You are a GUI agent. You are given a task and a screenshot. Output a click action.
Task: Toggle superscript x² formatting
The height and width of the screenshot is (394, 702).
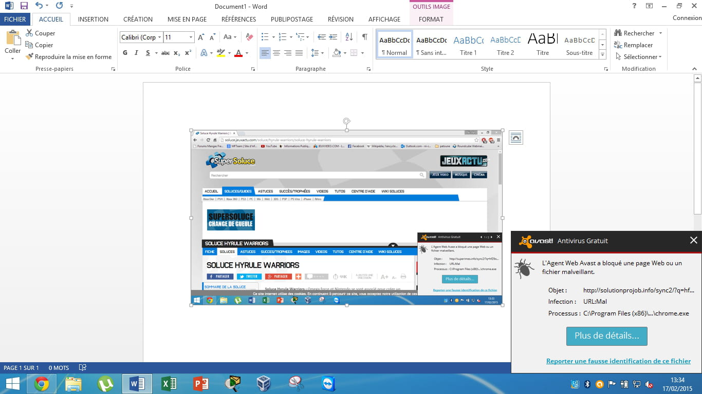point(188,53)
